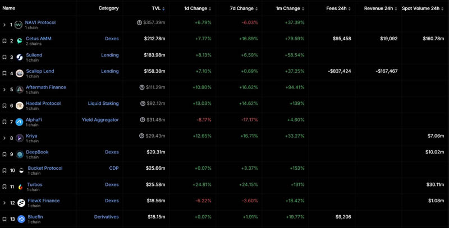449x228 pixels.
Task: Click the DeepBook logo icon
Action: [x=20, y=154]
